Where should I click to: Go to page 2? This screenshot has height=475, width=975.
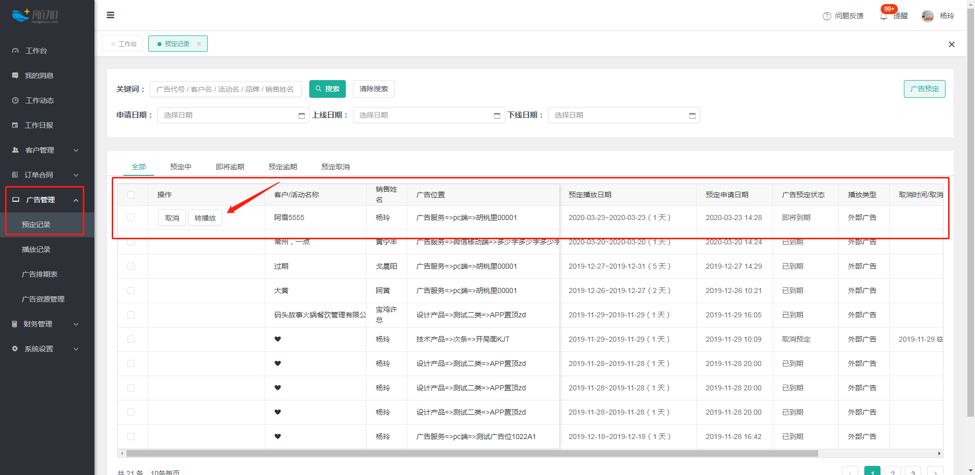893,471
